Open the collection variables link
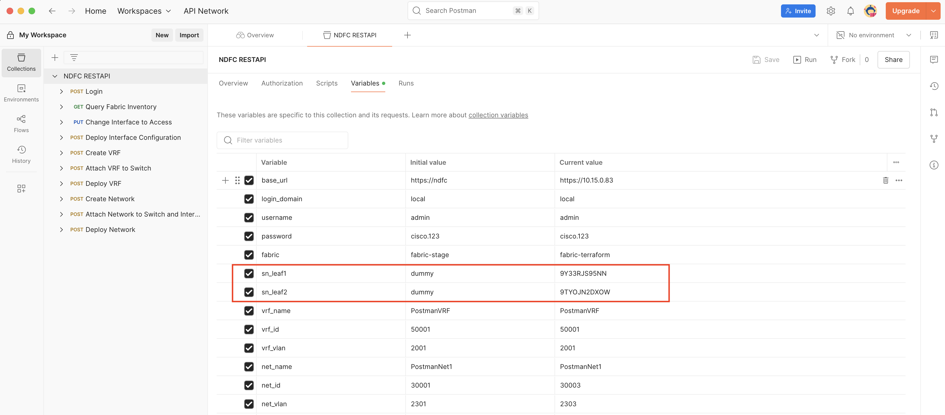The width and height of the screenshot is (945, 415). [498, 115]
